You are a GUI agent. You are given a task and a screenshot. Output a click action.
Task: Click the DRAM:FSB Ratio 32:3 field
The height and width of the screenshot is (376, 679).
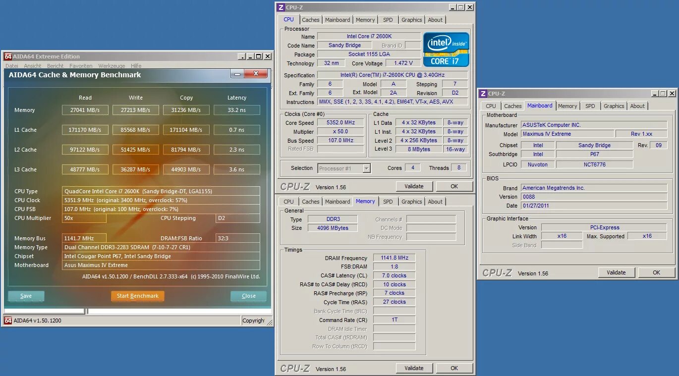click(x=238, y=238)
